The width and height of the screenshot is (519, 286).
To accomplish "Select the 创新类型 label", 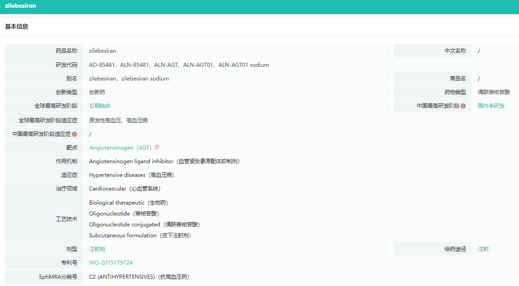I will click(66, 92).
